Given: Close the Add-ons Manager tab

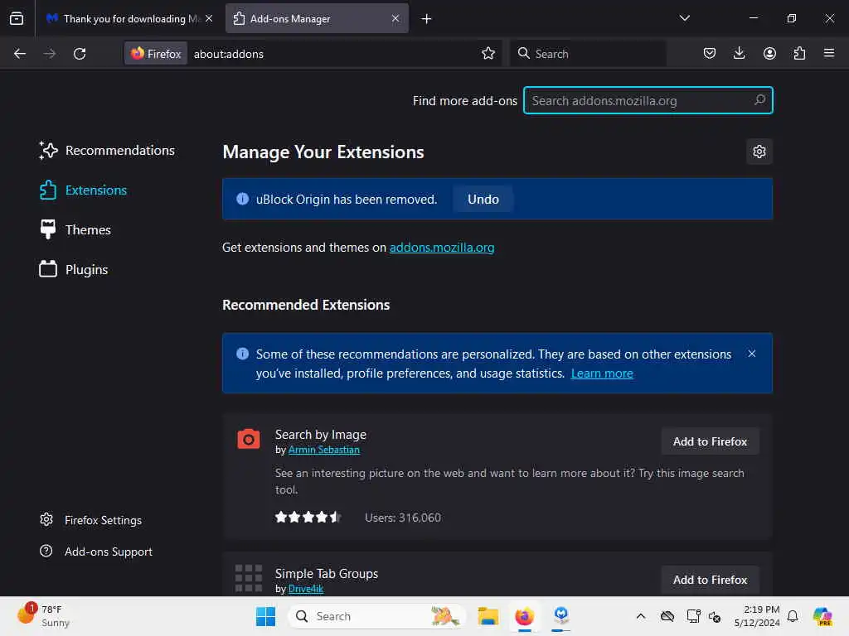Looking at the screenshot, I should [x=395, y=19].
